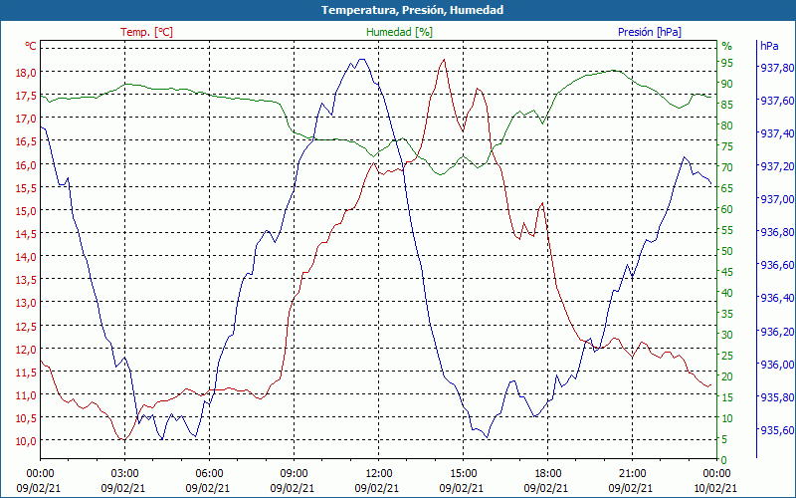
Task: Click the blue hPa unit label
Action: (769, 46)
